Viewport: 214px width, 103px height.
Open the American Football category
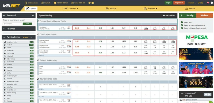pos(18,81)
